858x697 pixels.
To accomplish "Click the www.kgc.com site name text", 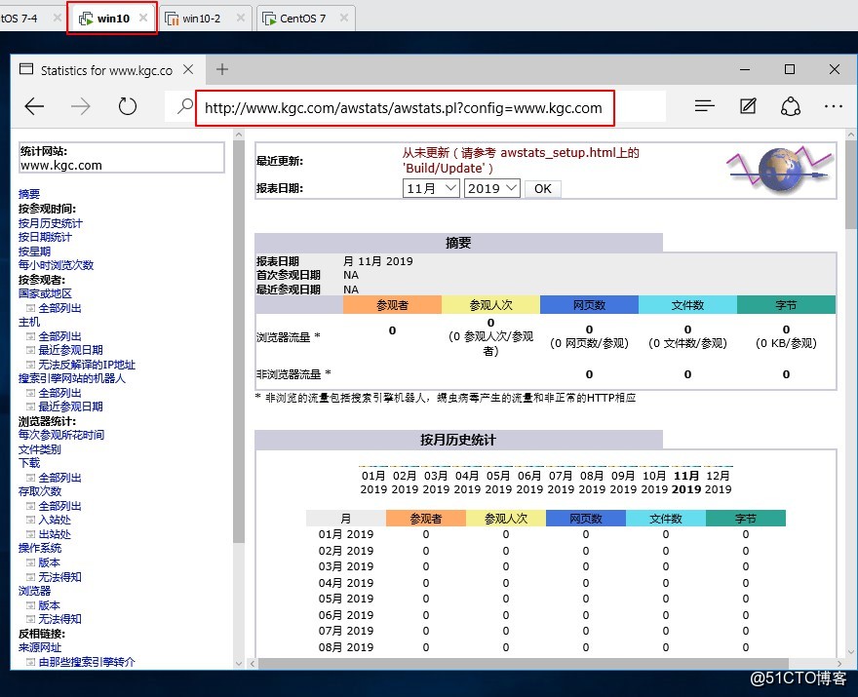I will coord(61,165).
